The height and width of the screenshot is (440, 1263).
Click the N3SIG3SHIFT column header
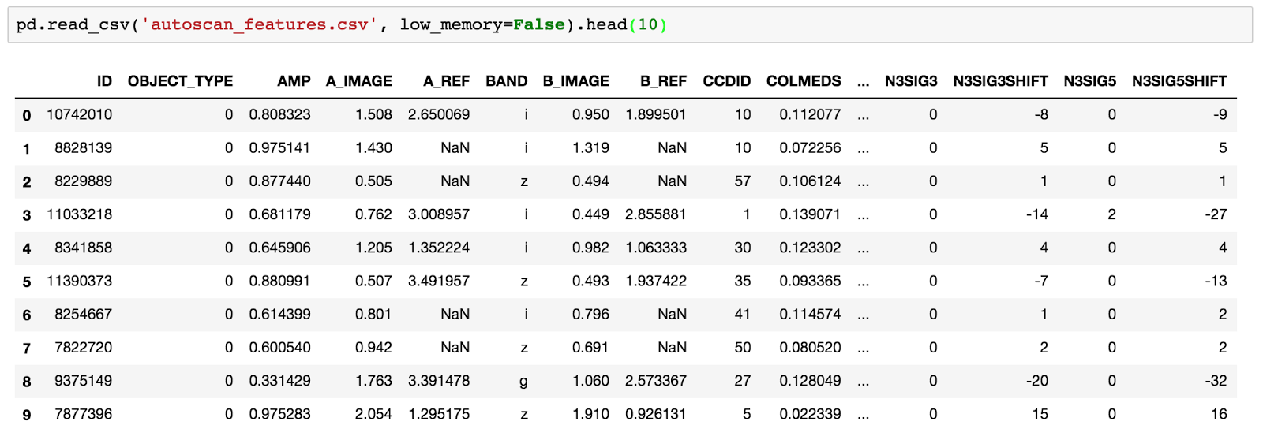pos(1000,81)
